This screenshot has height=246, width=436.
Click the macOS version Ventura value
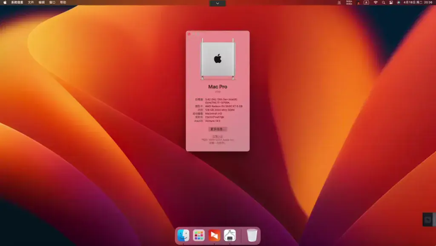[x=213, y=121]
